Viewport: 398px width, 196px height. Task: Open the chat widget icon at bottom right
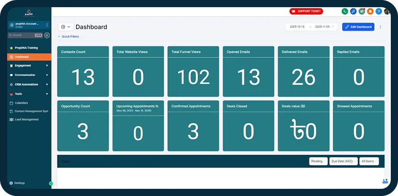(x=385, y=181)
